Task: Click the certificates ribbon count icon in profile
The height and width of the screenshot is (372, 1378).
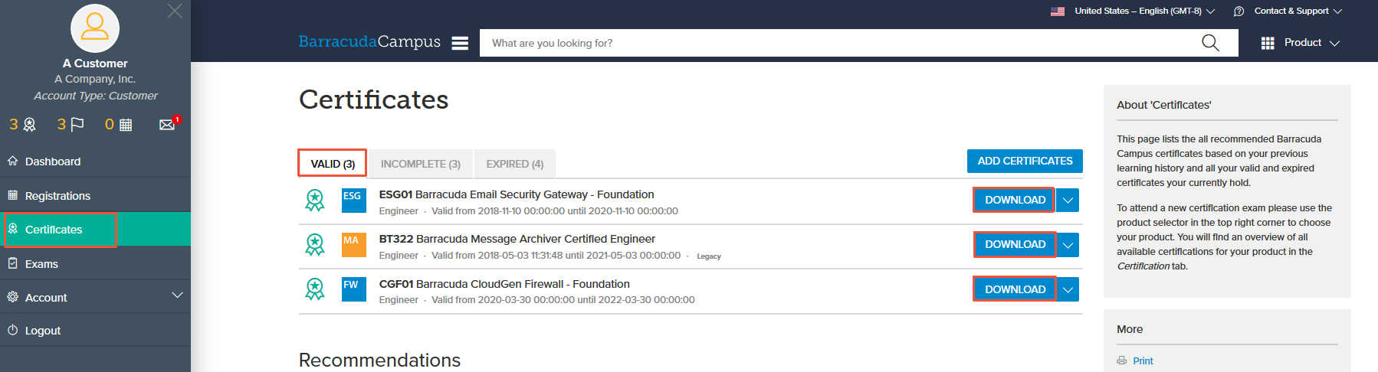Action: [x=22, y=124]
